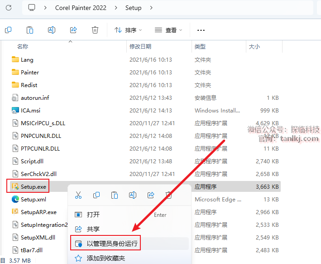Sort by 修改日期 column header
The image size is (321, 264).
click(140, 47)
